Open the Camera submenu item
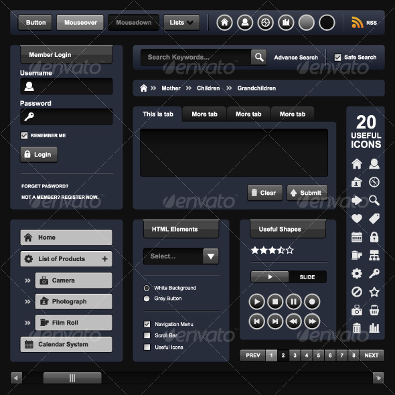Viewport: 395px width, 395px height. tap(74, 280)
